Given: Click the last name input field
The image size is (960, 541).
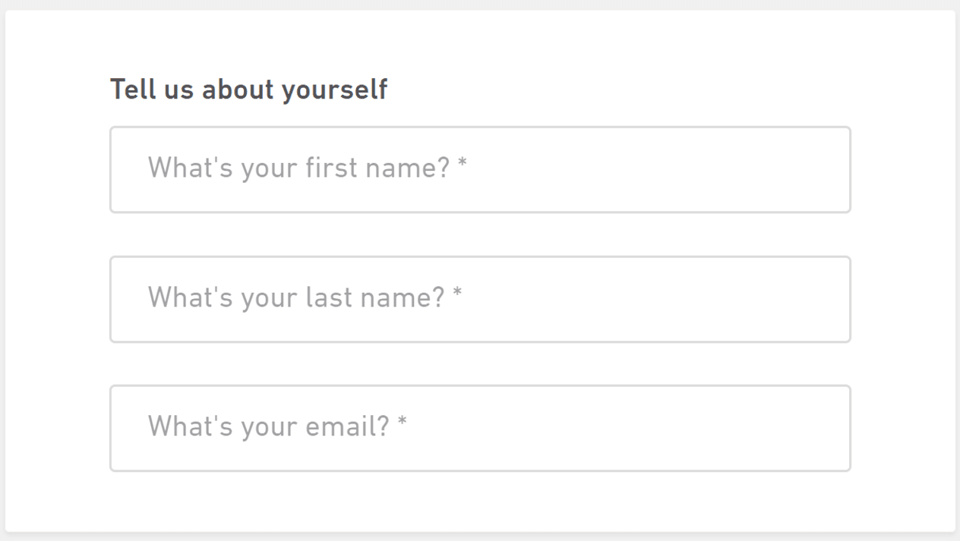Looking at the screenshot, I should pos(480,299).
